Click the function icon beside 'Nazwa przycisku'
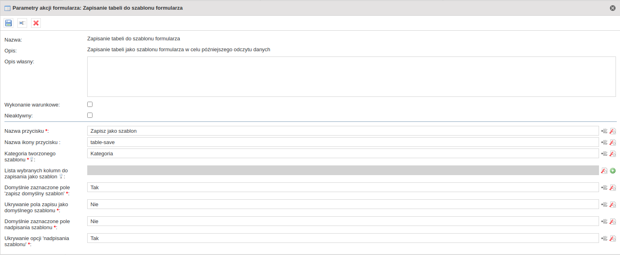This screenshot has width=620, height=255. click(613, 131)
